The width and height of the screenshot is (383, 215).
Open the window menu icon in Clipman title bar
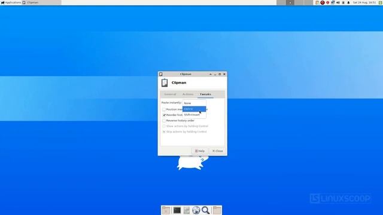161,74
